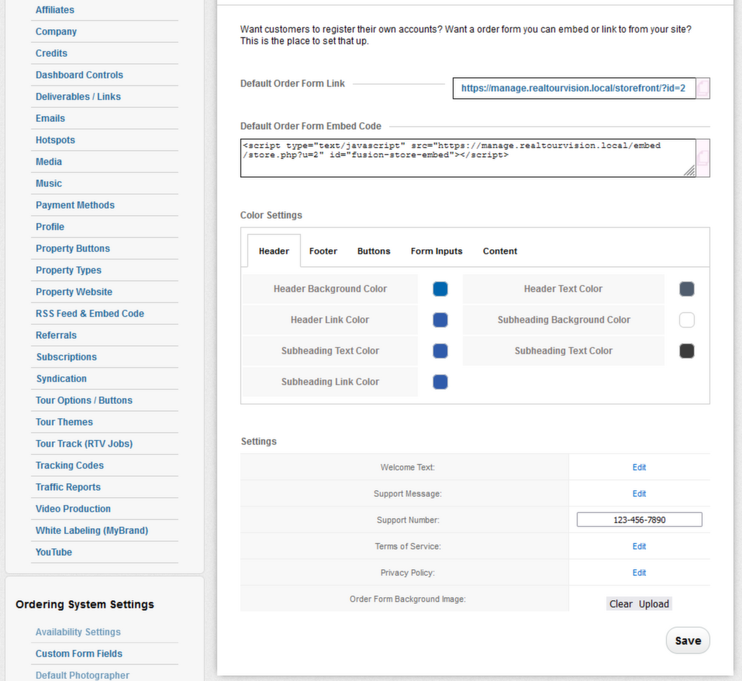
Task: Open Header Text Color swatch
Action: pos(686,289)
